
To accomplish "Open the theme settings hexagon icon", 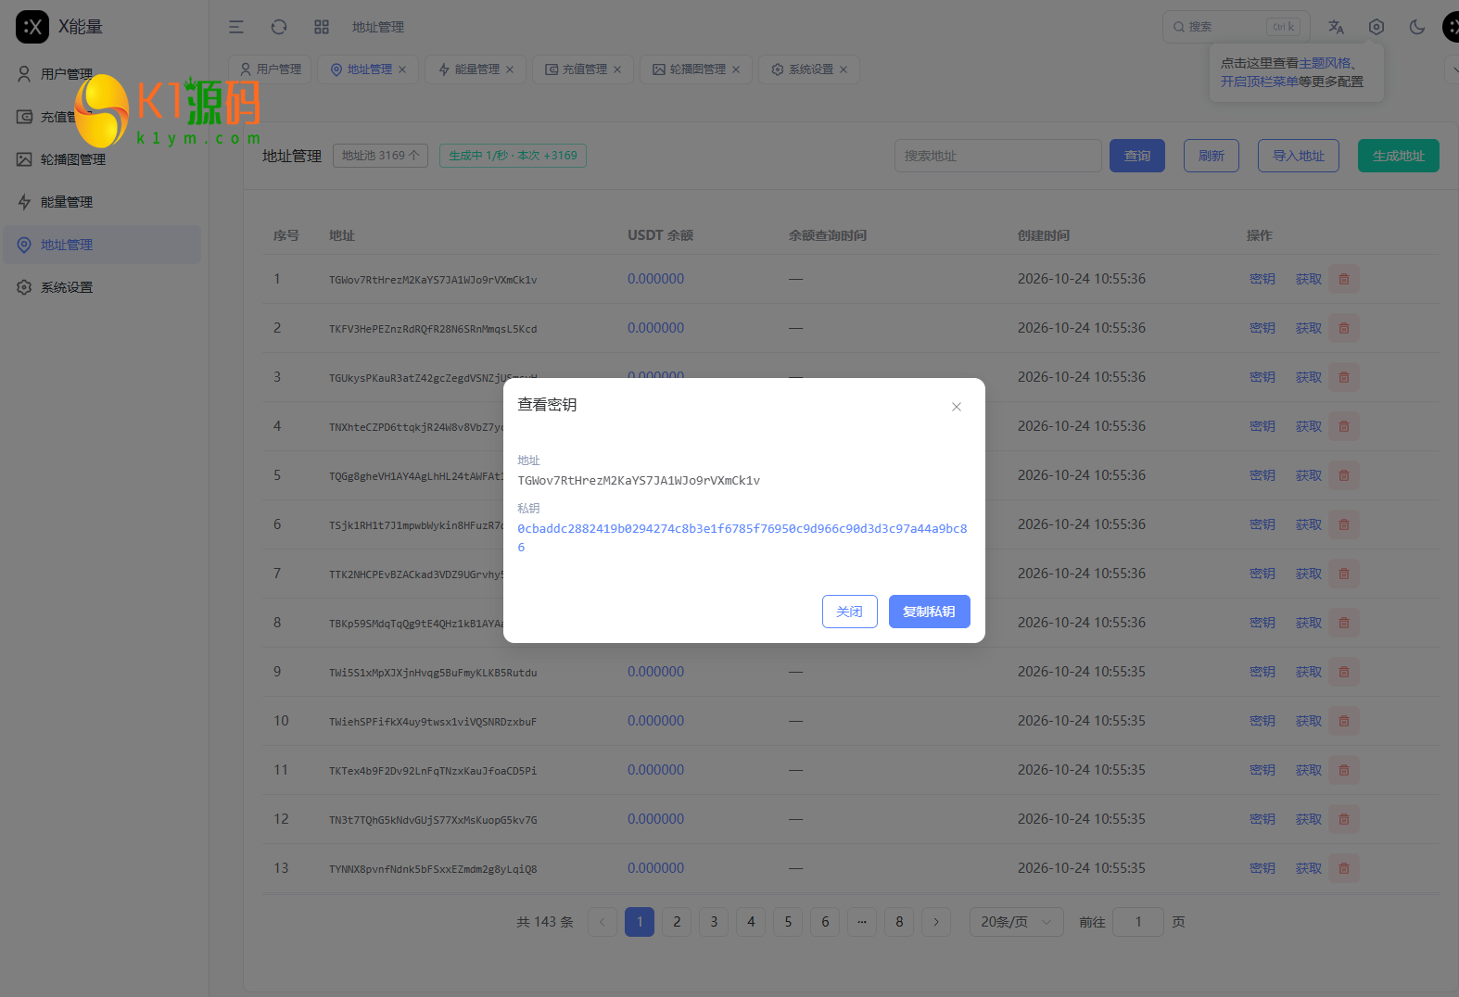I will pyautogui.click(x=1377, y=27).
